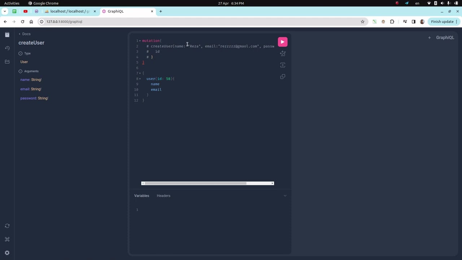Open the pinned green spreadsheet tab
462x260 pixels.
[x=14, y=11]
